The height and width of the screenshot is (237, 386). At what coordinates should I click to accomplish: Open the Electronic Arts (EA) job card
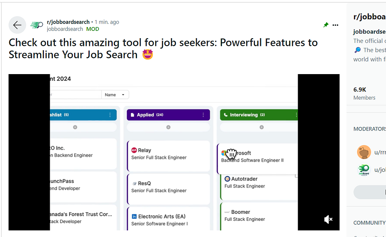coord(168,219)
